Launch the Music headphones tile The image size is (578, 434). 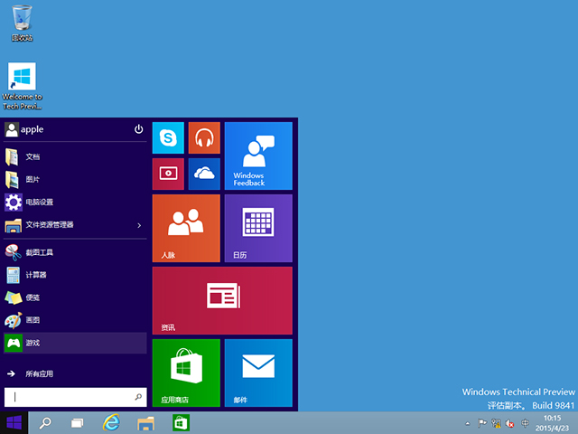[x=204, y=138]
